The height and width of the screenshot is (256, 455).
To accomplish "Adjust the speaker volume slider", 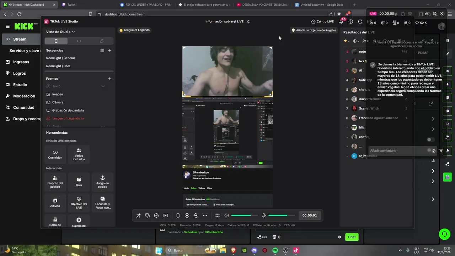I will [x=245, y=215].
